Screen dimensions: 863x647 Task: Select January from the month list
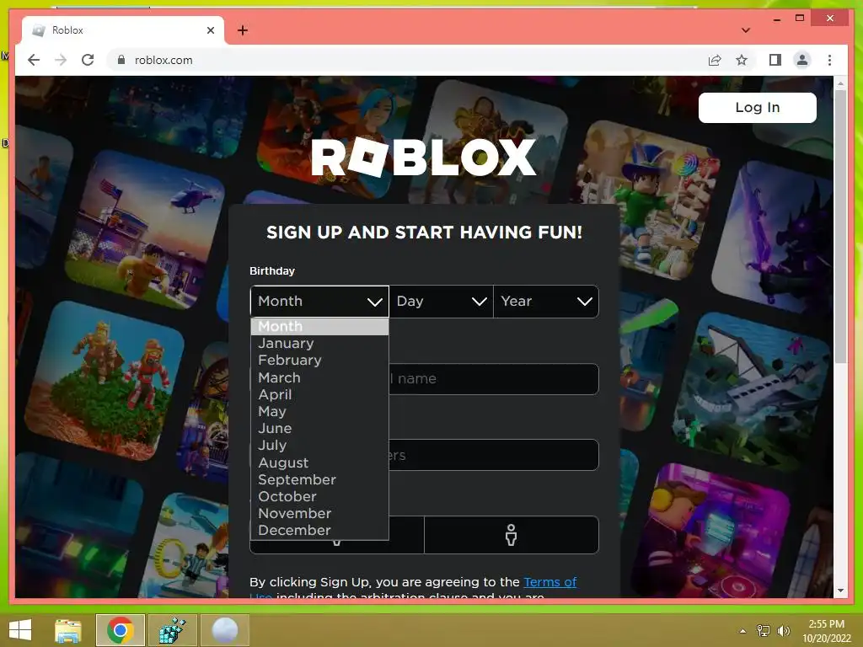click(x=319, y=344)
